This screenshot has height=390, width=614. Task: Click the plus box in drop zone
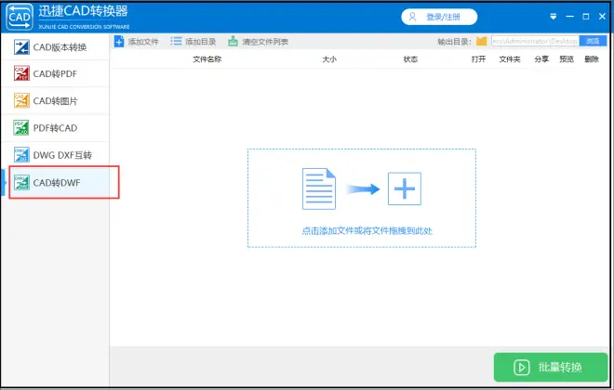[x=405, y=188]
